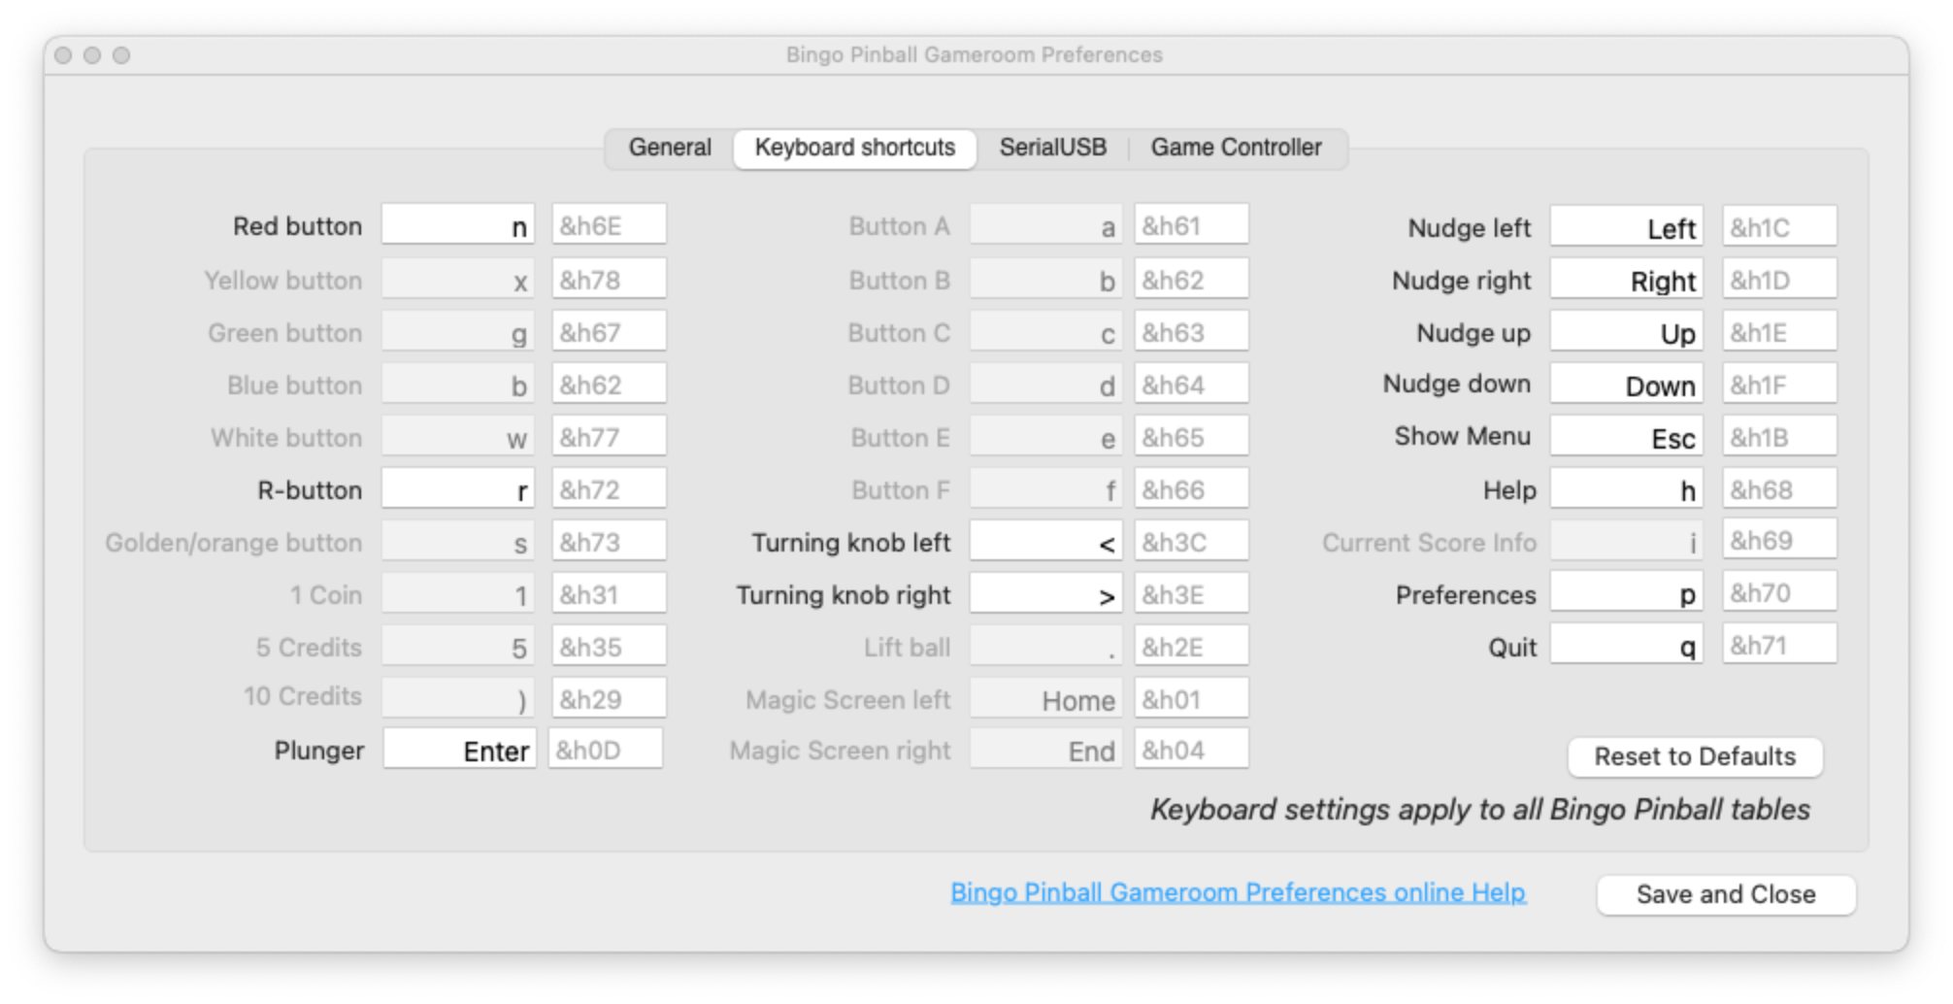1953x1004 pixels.
Task: Click the Plunger key field showing Enter
Action: pyautogui.click(x=459, y=750)
